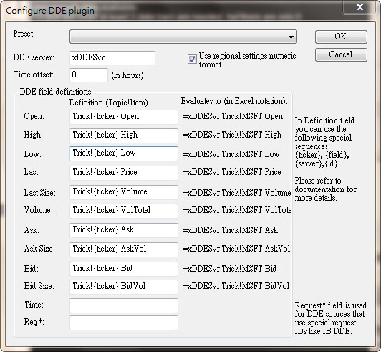Click the empty Time definition field

[124, 305]
